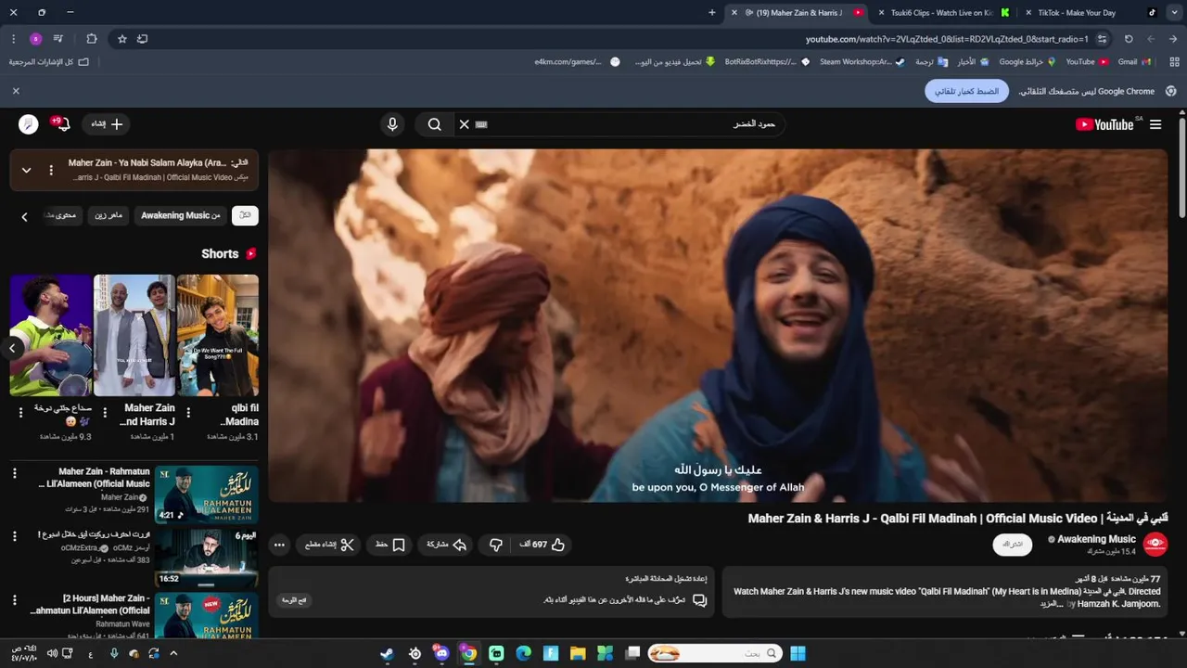Viewport: 1187px width, 668px height.
Task: Open the more actions ellipsis below the video
Action: (279, 545)
